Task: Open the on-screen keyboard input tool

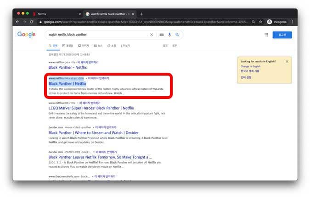Action: [161, 34]
